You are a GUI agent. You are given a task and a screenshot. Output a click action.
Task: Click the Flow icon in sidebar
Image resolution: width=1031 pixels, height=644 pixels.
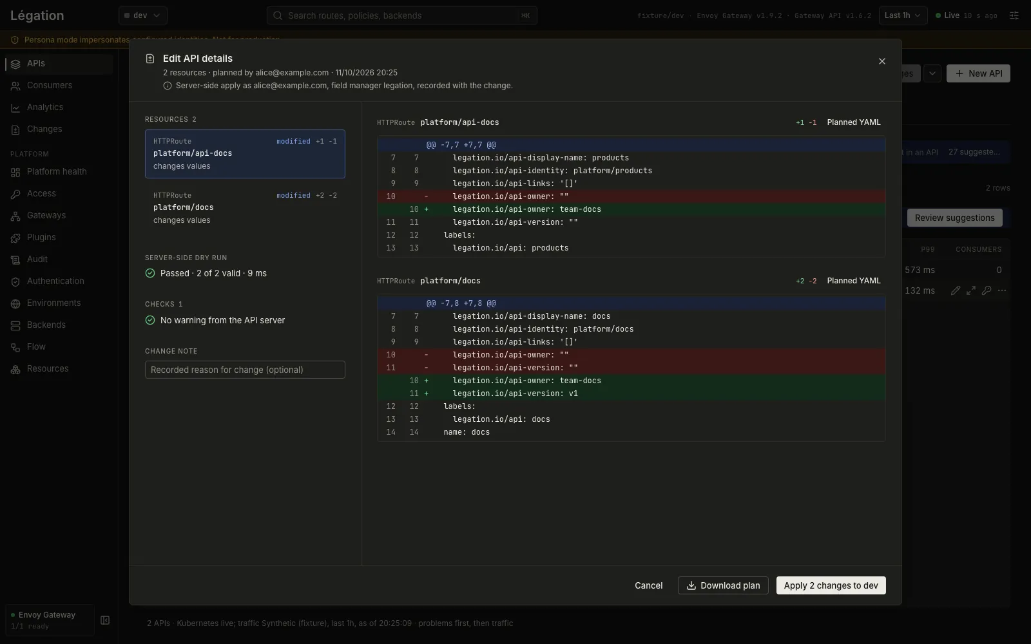pyautogui.click(x=15, y=347)
